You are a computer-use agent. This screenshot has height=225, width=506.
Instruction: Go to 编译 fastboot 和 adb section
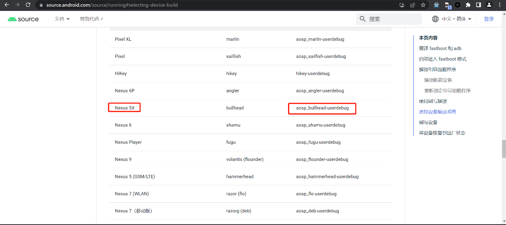coord(440,48)
